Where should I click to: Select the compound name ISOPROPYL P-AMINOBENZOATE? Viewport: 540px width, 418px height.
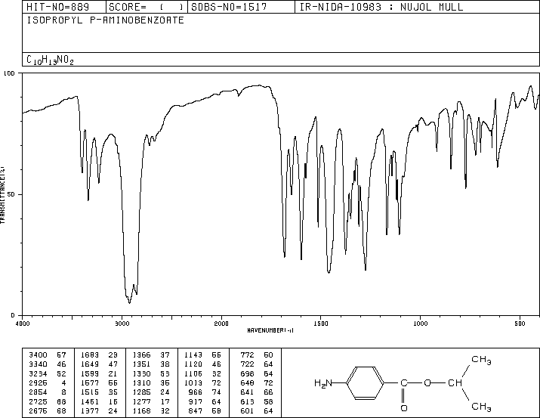(x=106, y=20)
